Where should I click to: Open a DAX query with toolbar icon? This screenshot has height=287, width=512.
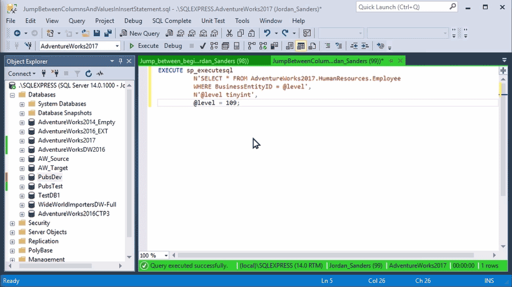point(214,33)
